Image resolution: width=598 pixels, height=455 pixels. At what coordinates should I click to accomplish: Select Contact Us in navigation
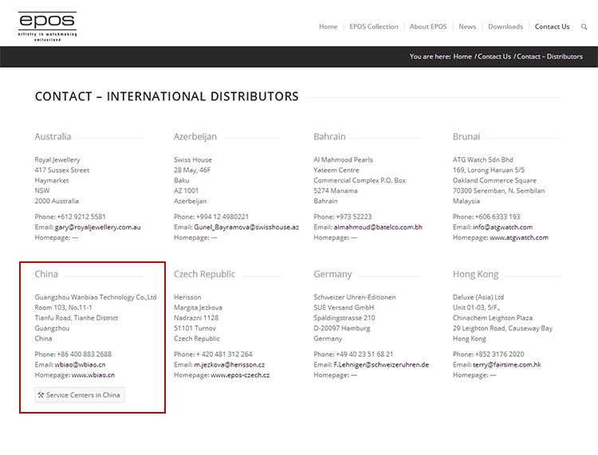(552, 26)
